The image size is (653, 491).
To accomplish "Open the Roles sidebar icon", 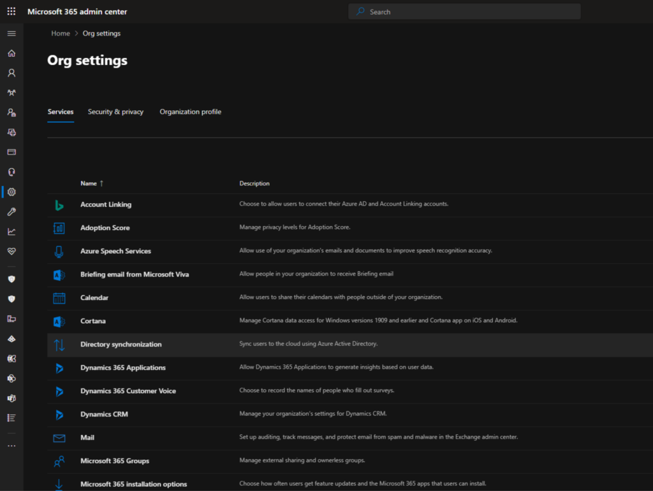I will (11, 113).
